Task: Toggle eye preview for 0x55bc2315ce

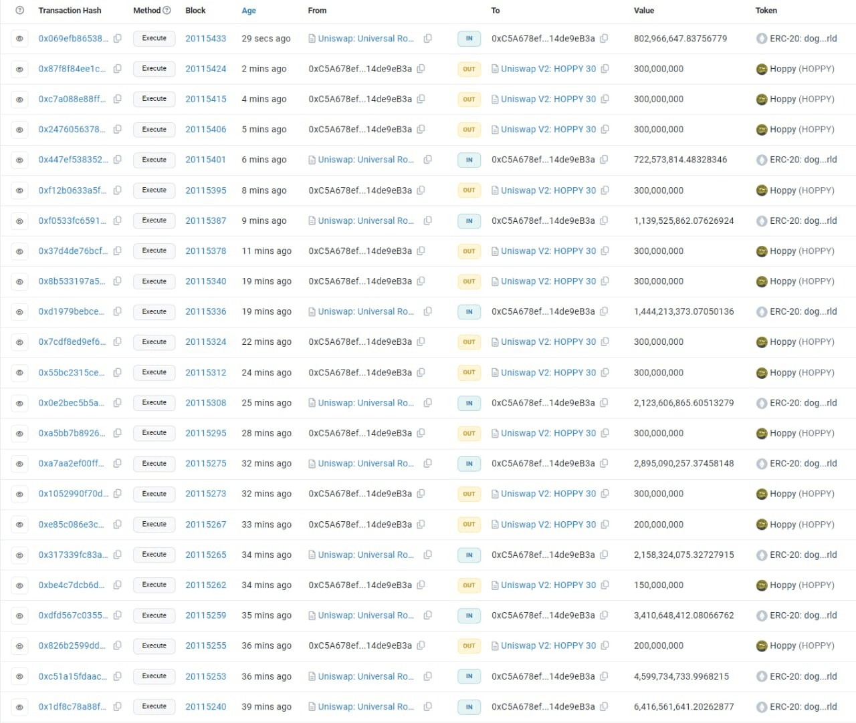Action: click(19, 373)
